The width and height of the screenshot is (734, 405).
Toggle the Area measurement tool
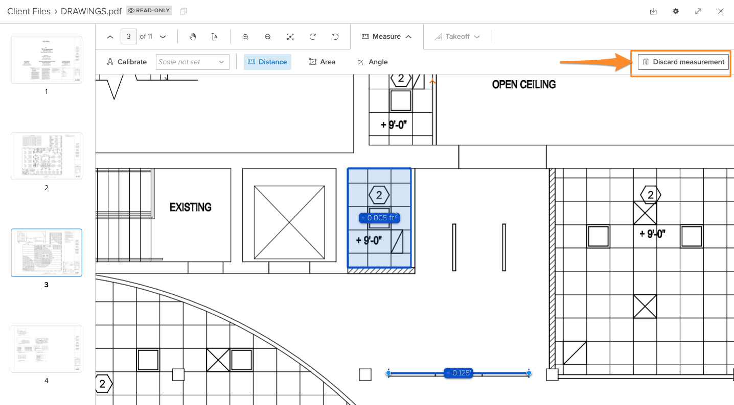pyautogui.click(x=322, y=62)
